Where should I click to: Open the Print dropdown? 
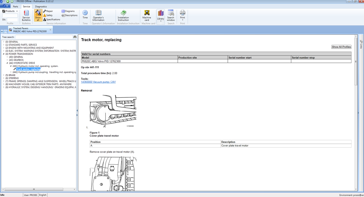point(183,15)
